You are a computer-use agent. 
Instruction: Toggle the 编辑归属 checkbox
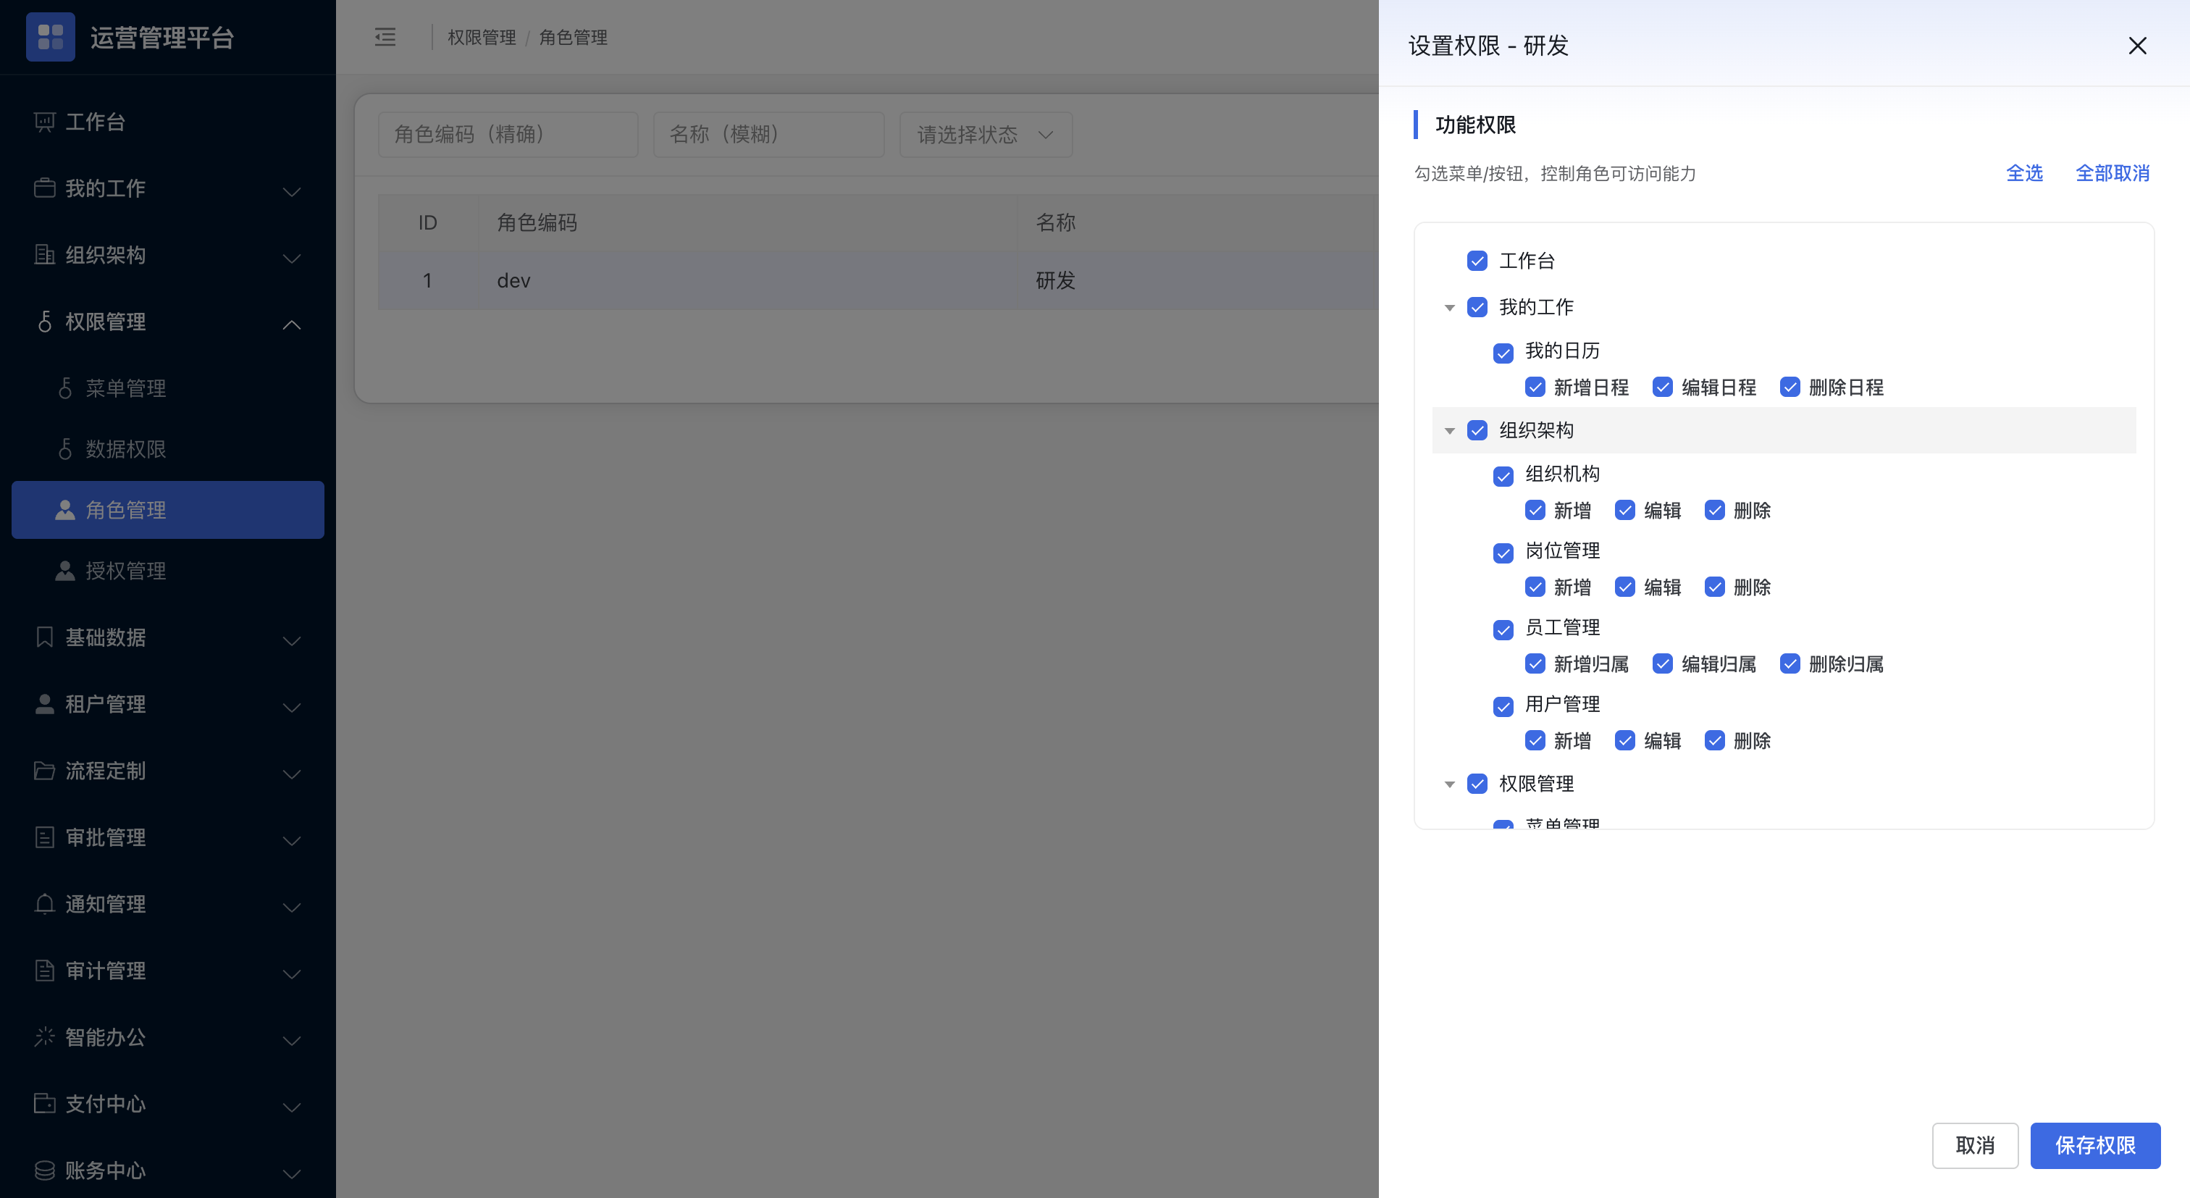coord(1662,663)
